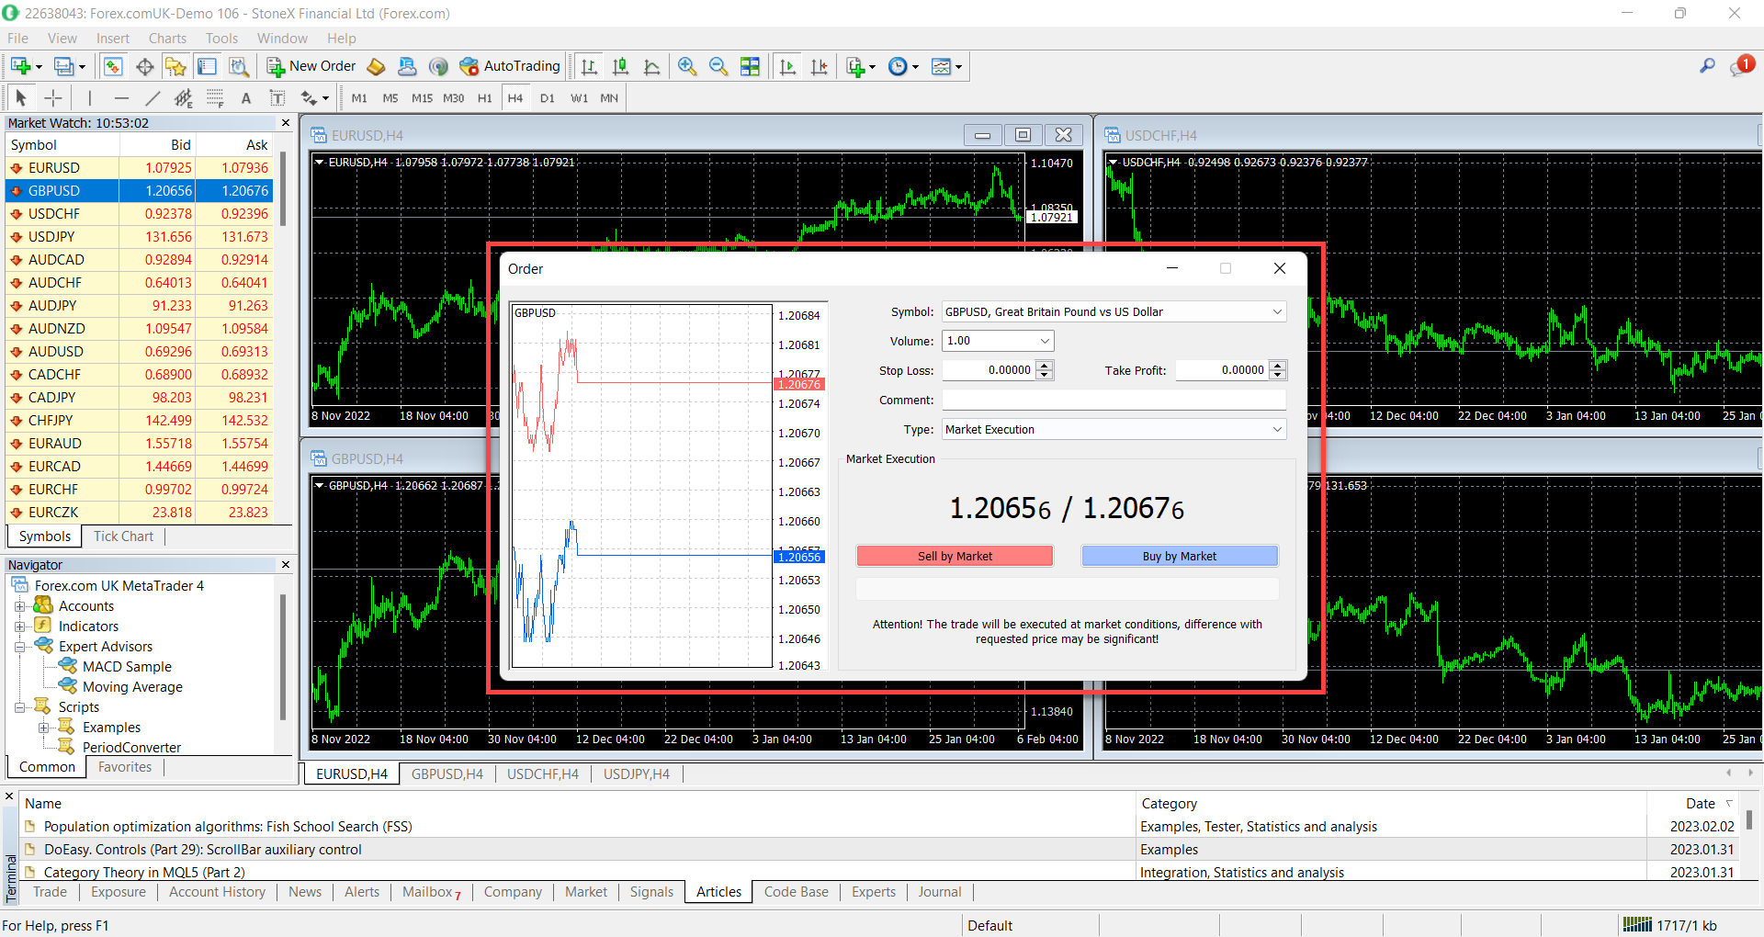1764x937 pixels.
Task: Close the Market Watch panel
Action: [x=285, y=123]
